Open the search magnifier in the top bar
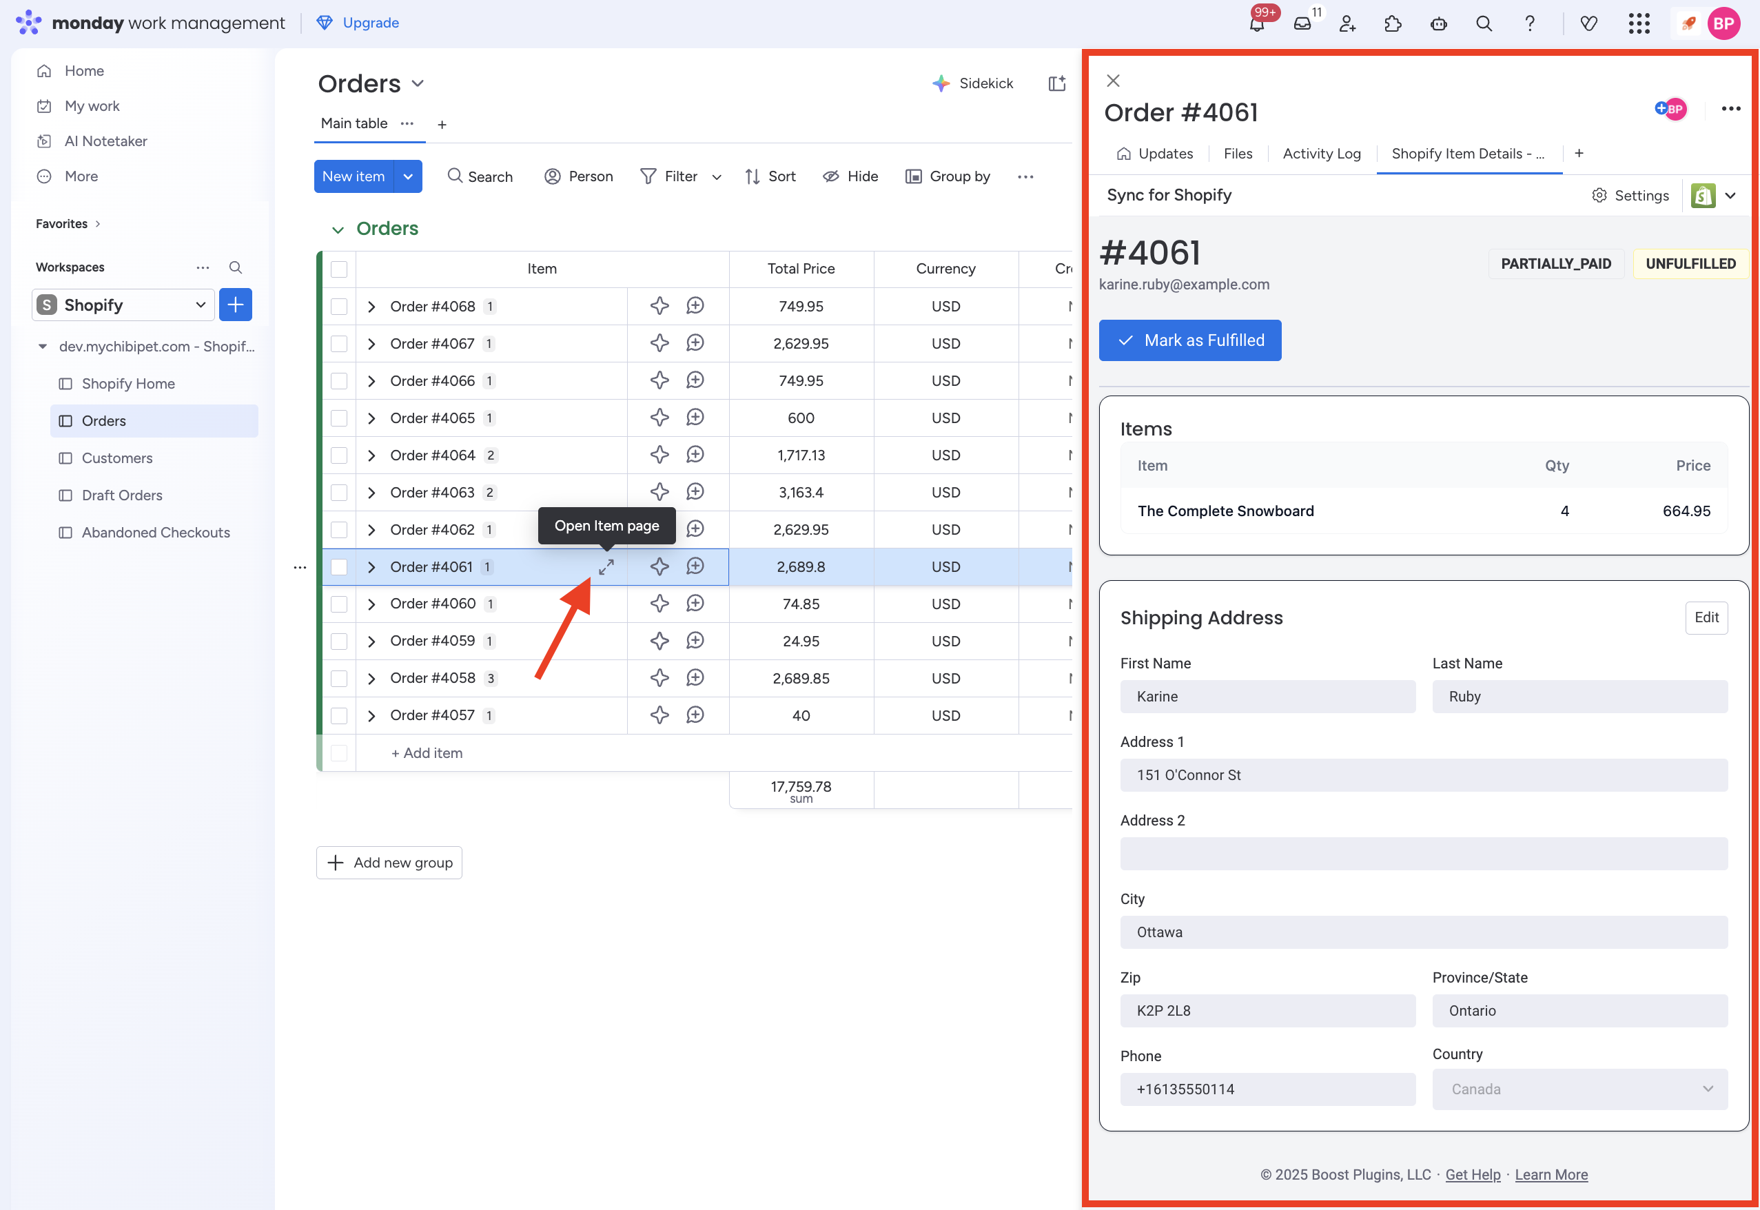The height and width of the screenshot is (1210, 1760). 1484,23
